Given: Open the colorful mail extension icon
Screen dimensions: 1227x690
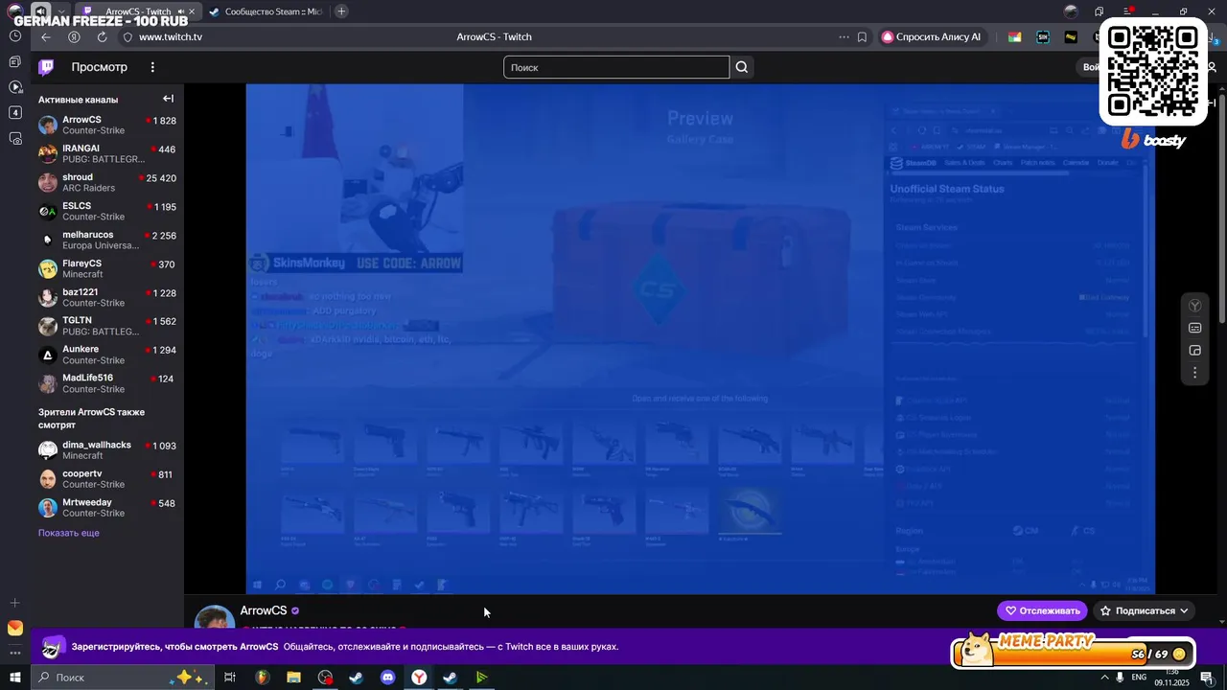Looking at the screenshot, I should pos(1014,37).
